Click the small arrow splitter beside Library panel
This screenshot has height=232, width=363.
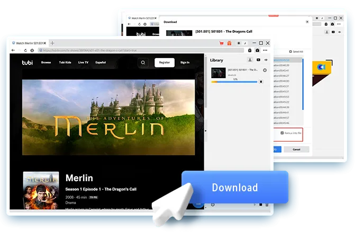pyautogui.click(x=205, y=131)
